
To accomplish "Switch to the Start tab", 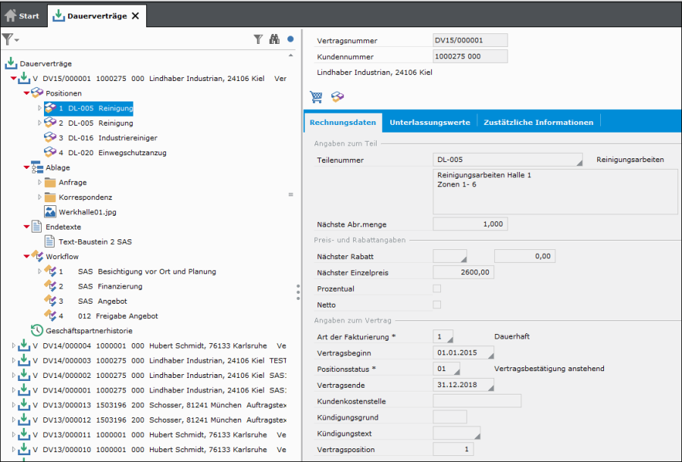I will point(23,16).
